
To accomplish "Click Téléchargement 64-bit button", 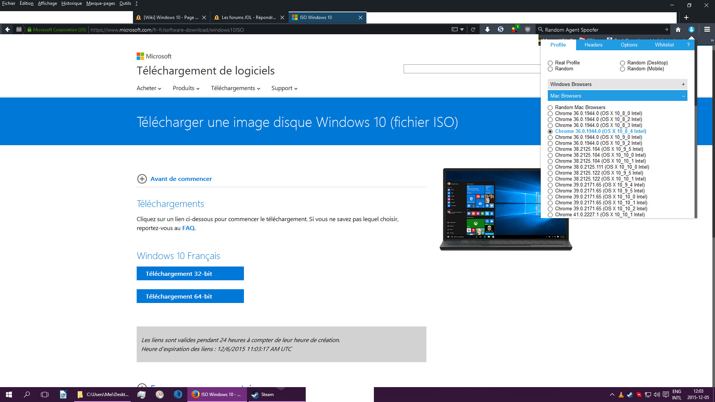I will [190, 296].
